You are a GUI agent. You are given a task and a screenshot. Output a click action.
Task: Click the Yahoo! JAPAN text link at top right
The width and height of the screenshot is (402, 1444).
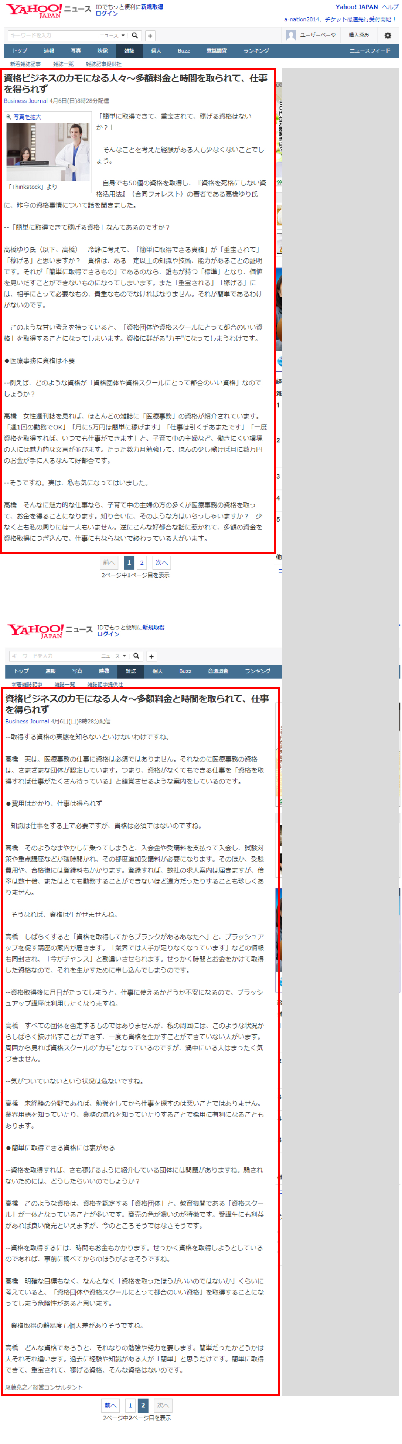(x=356, y=7)
